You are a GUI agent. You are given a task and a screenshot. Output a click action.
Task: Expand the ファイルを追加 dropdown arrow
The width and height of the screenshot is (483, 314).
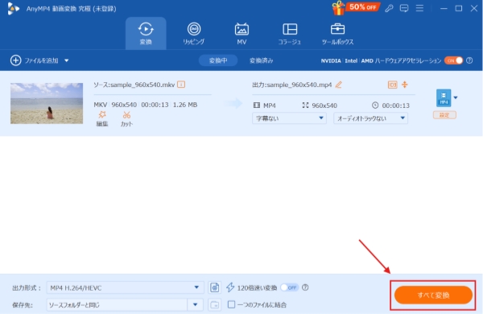tap(67, 60)
